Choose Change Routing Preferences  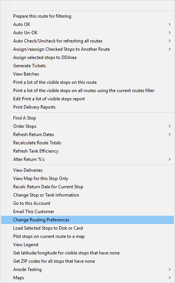pos(88,220)
